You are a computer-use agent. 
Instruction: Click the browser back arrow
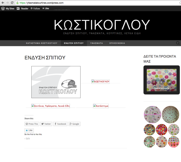[3, 3]
